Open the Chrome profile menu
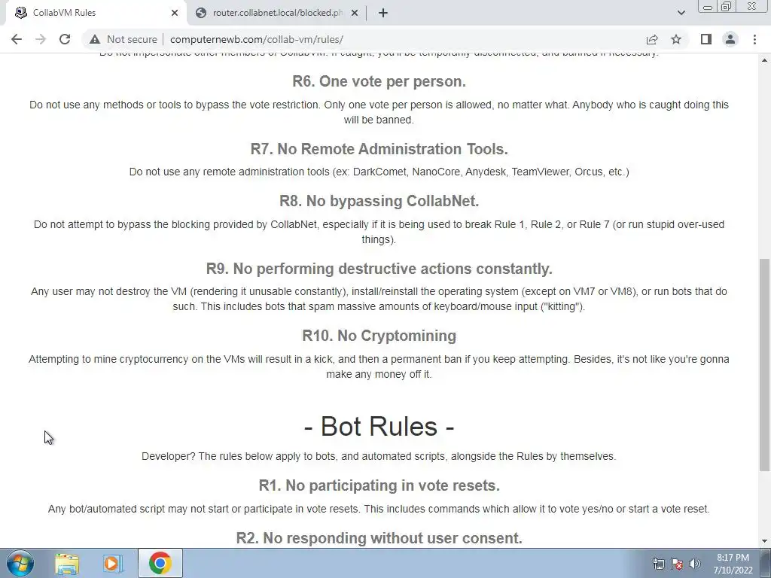This screenshot has height=578, width=771. 730,39
